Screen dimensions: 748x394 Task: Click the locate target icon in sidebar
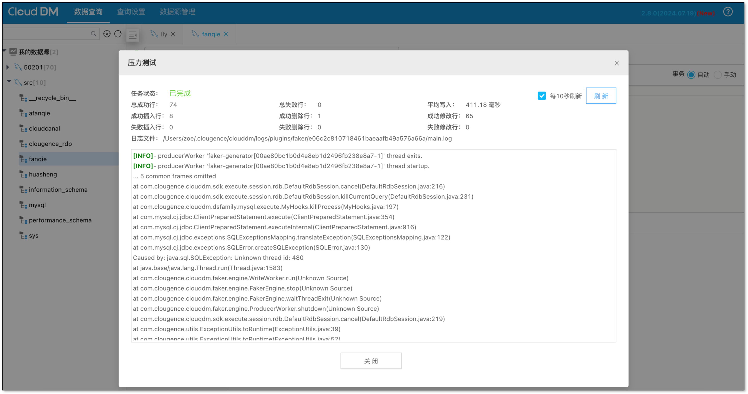[x=107, y=34]
